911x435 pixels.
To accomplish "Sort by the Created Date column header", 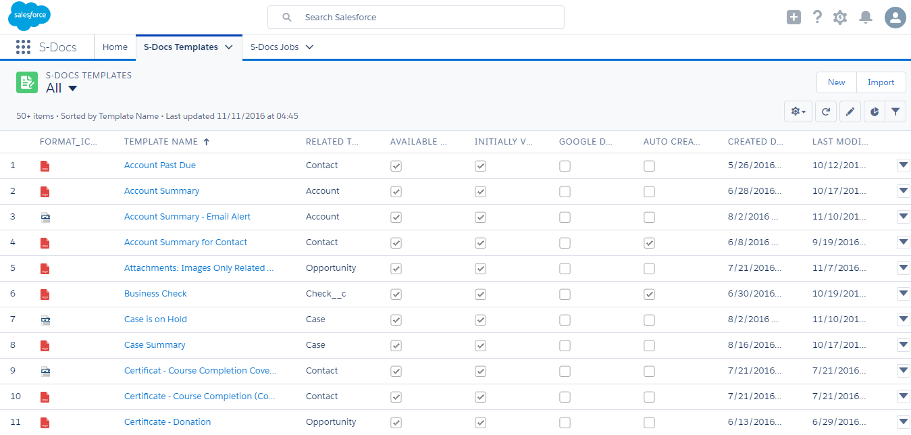I will click(x=756, y=142).
